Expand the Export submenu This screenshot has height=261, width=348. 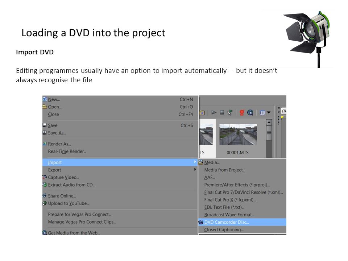[x=120, y=170]
